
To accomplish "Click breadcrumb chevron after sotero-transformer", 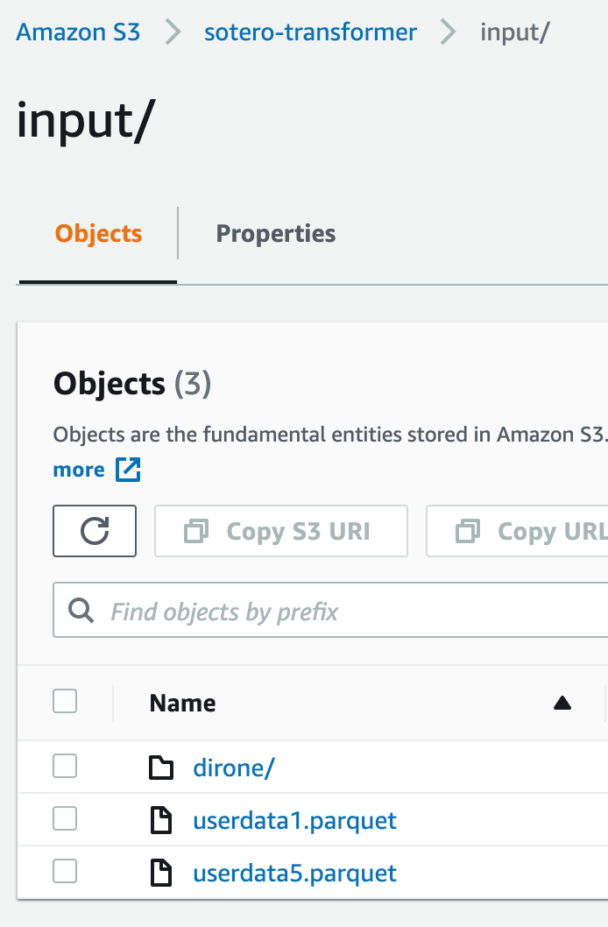I will click(x=449, y=32).
